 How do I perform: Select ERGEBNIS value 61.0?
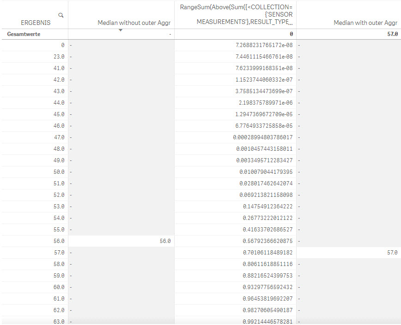(59, 299)
